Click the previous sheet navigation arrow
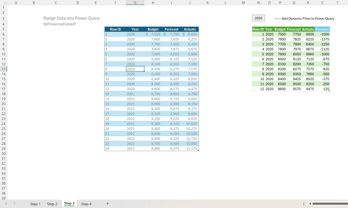Image resolution: width=348 pixels, height=208 pixels. point(6,204)
